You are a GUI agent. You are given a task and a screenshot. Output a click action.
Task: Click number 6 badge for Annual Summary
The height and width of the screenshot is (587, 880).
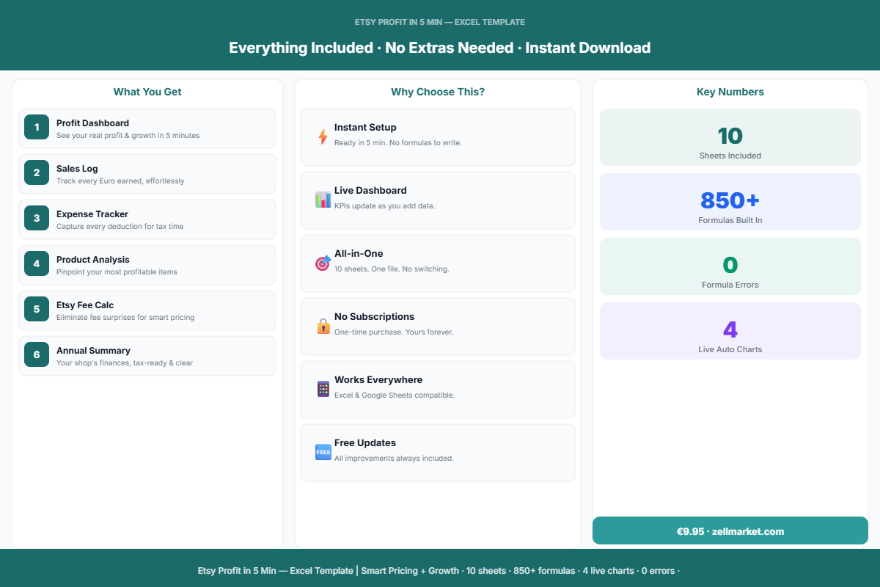click(x=37, y=354)
